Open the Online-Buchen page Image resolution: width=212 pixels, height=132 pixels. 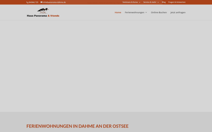coord(159,12)
